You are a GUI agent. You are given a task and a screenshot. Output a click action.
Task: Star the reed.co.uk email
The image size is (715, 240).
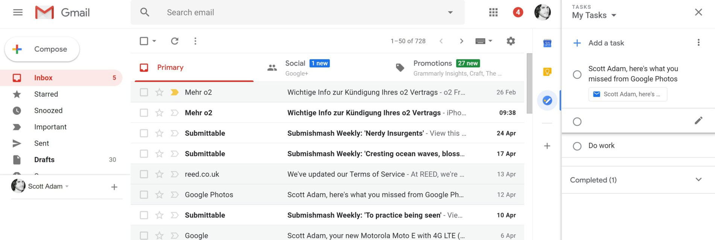160,174
